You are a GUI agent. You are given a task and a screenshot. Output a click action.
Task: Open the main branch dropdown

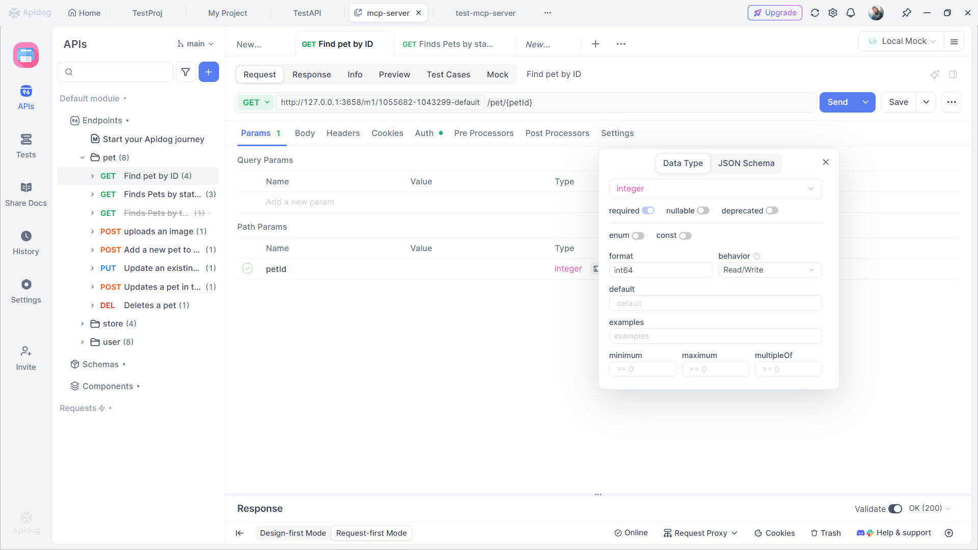coord(195,44)
